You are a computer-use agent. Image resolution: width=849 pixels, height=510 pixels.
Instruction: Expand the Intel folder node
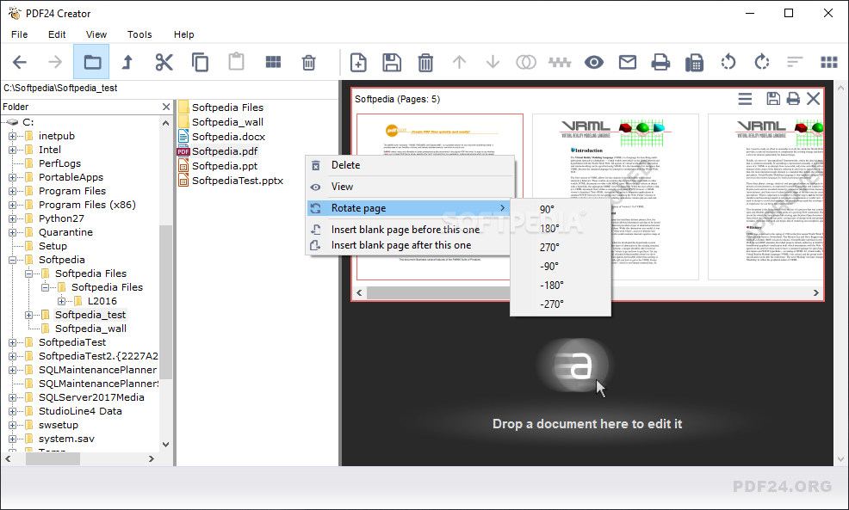pyautogui.click(x=12, y=150)
